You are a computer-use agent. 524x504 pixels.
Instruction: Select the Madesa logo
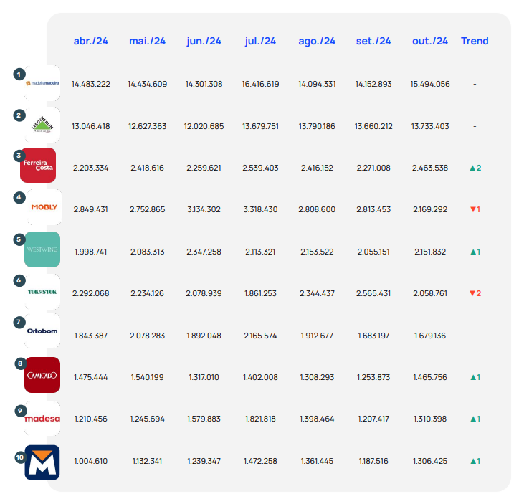[42, 419]
